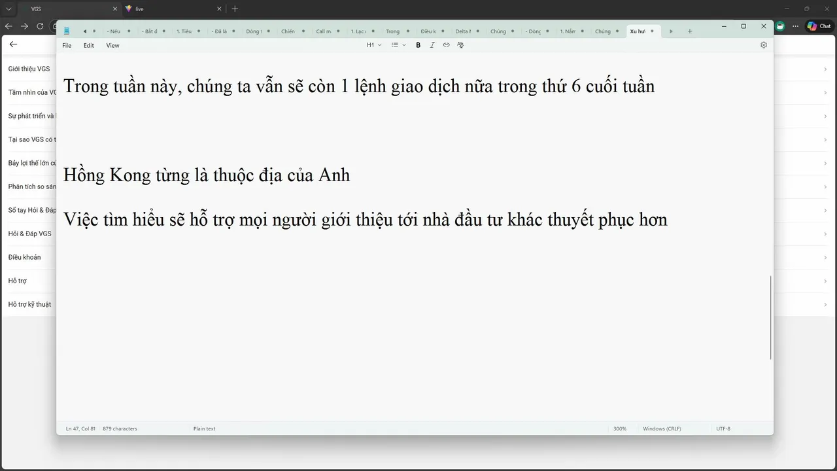Click the UTF-8 encoding indicator
837x471 pixels.
(723, 428)
